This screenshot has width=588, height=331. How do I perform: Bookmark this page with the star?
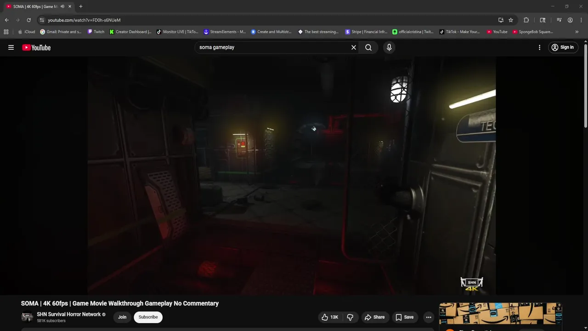click(x=511, y=20)
